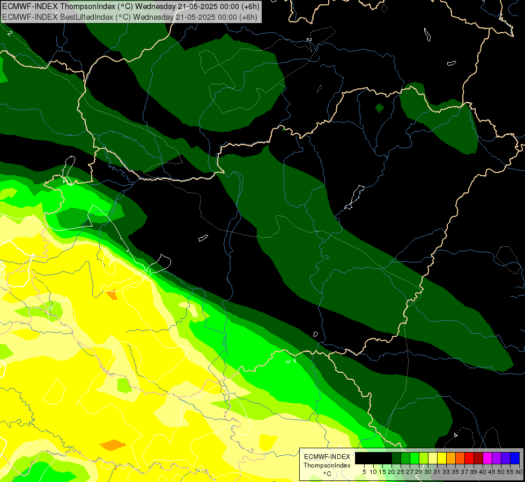Click the legend scale value 60
Image resolution: width=525 pixels, height=482 pixels.
click(x=519, y=472)
